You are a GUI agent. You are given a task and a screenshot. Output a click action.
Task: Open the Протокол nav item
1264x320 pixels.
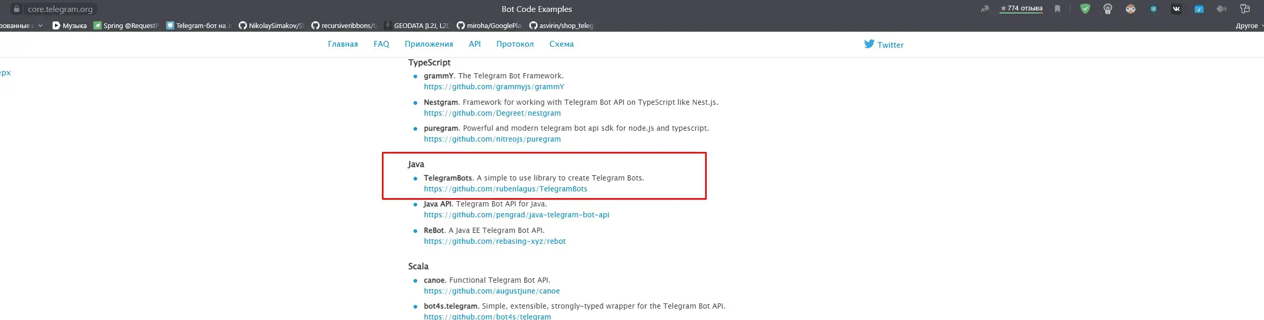[x=515, y=44]
